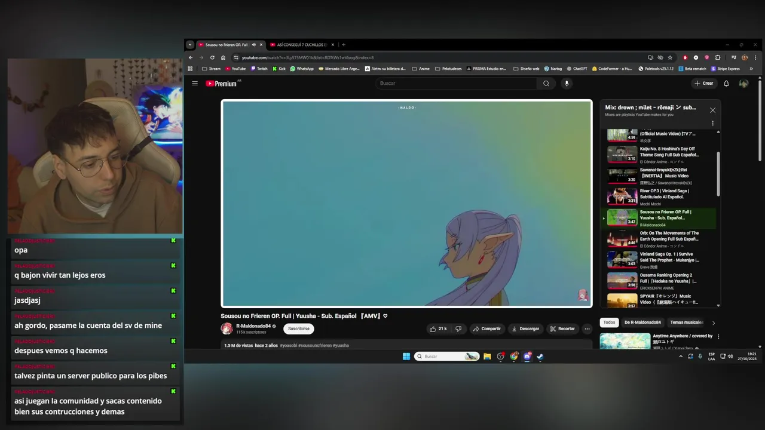Show more filter chips with the right chevron
The height and width of the screenshot is (430, 765).
(x=713, y=323)
